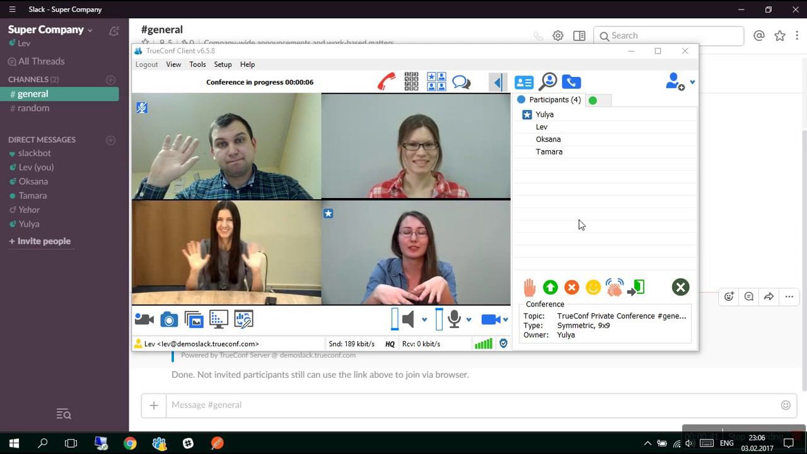This screenshot has height=454, width=807.
Task: Add a channel with plus icon
Action: (x=111, y=79)
